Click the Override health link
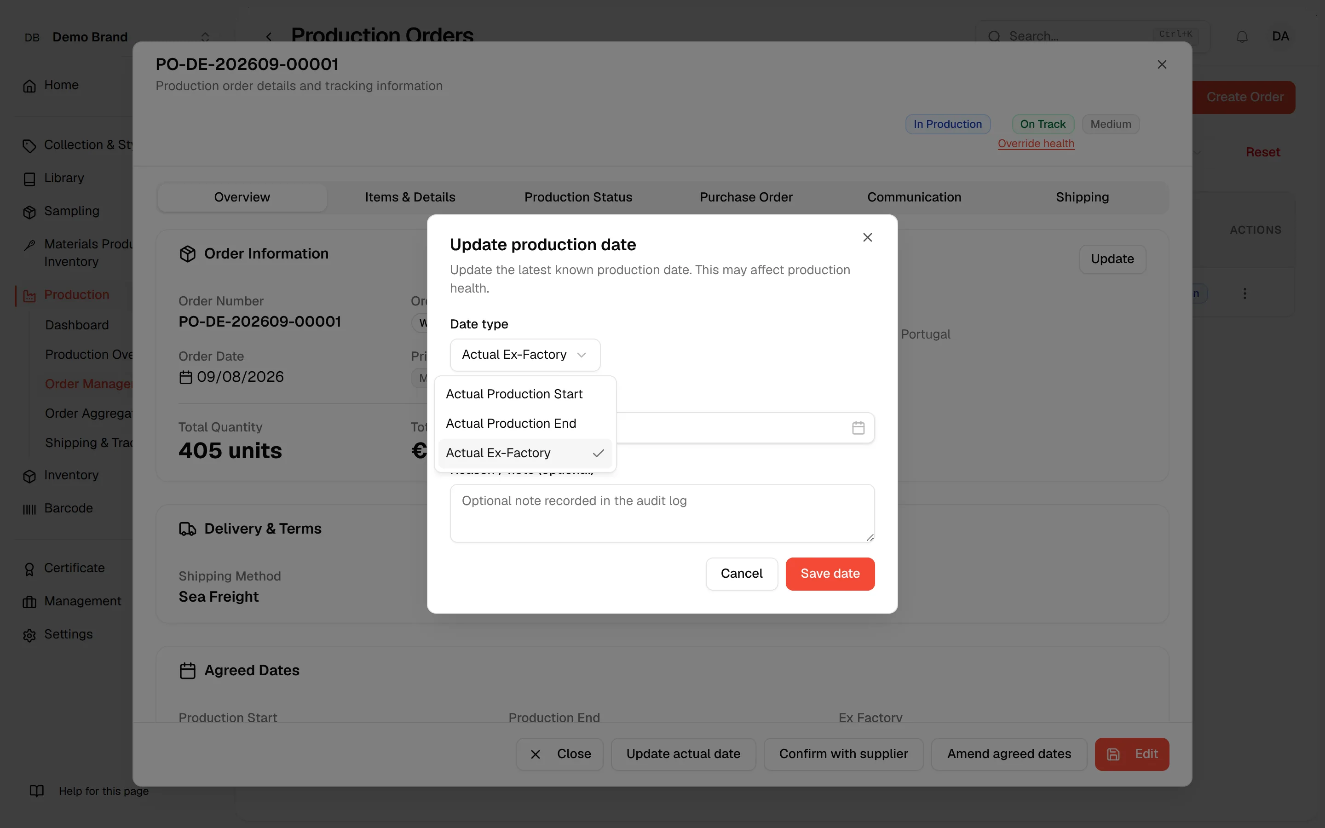The width and height of the screenshot is (1325, 828). pyautogui.click(x=1036, y=144)
